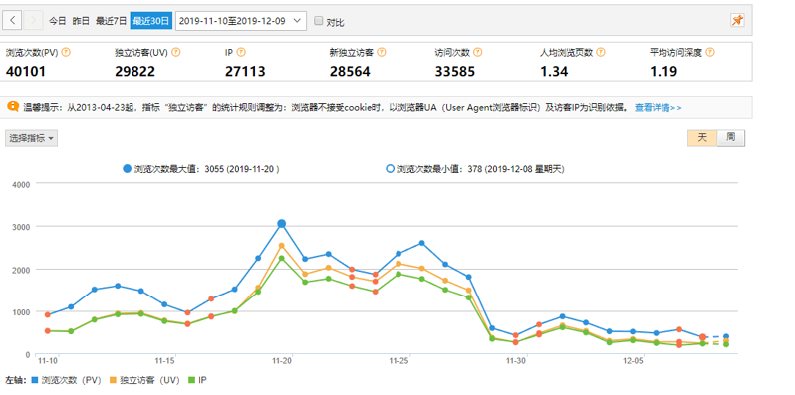Screen dimensions: 795x395
Task: Go to the next date period arrow
Action: click(x=33, y=21)
